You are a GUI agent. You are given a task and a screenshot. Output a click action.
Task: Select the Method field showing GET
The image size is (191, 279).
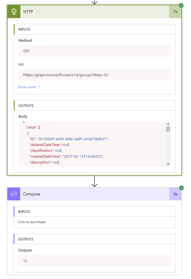coord(94,51)
